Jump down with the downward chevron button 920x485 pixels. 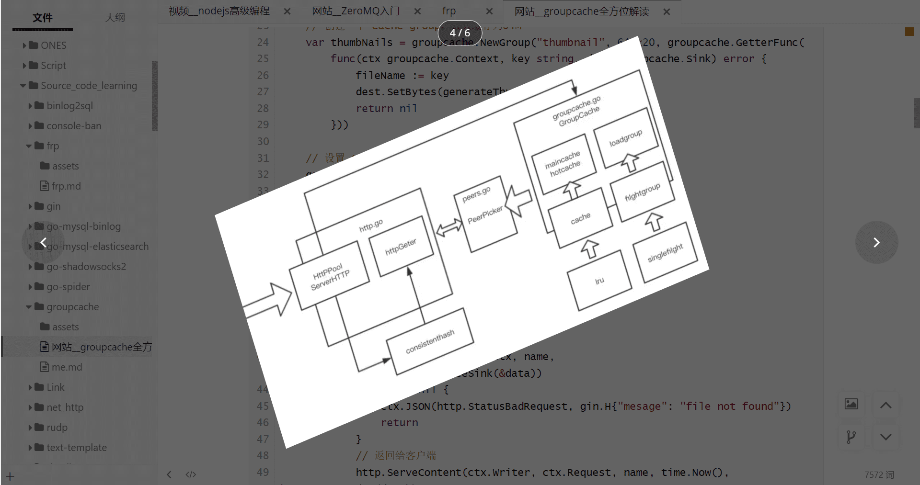(885, 437)
